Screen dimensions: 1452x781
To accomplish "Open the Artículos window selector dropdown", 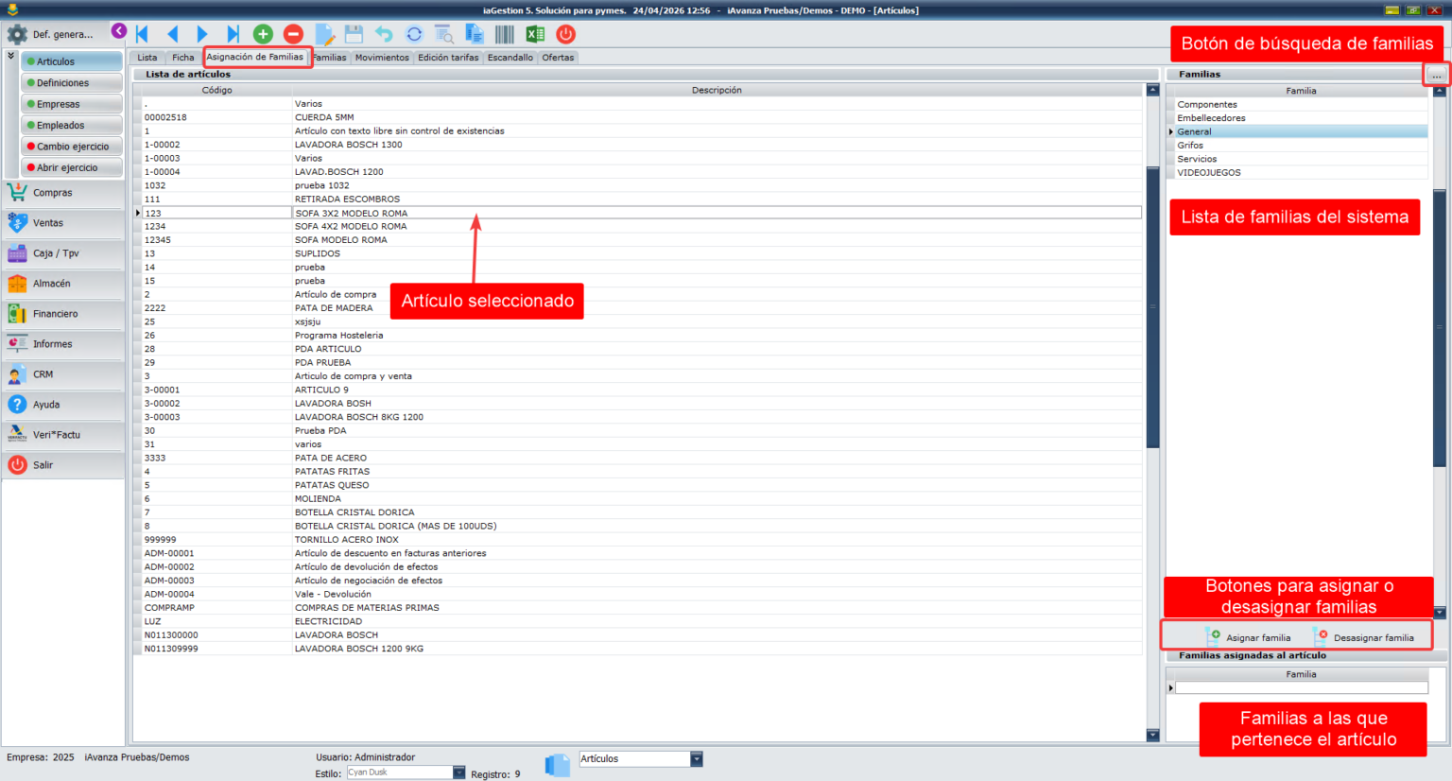I will [x=697, y=759].
